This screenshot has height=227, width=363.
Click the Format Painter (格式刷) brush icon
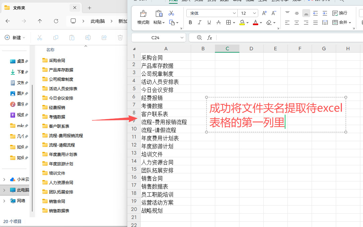pos(143,14)
